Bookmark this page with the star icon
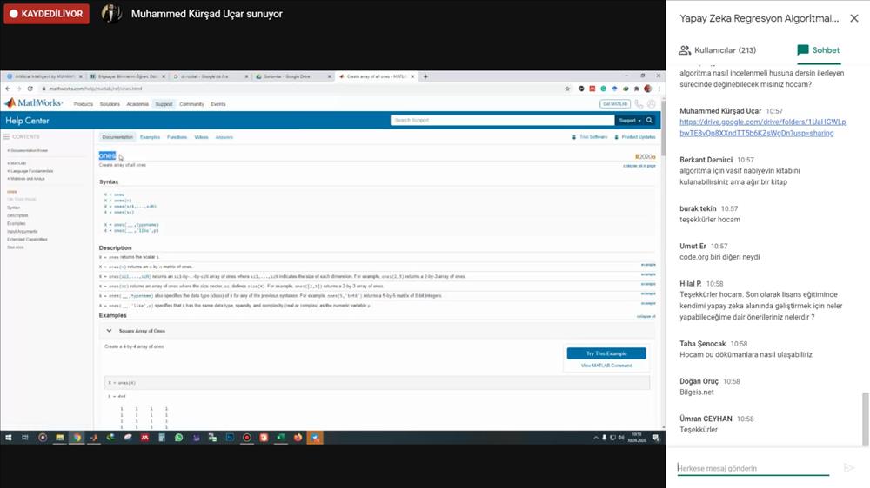Viewport: 870px width, 488px height. point(567,89)
